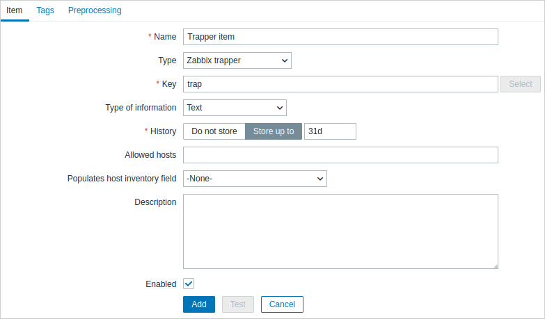The width and height of the screenshot is (545, 319).
Task: Open the Preprocessing tab
Action: tap(95, 10)
